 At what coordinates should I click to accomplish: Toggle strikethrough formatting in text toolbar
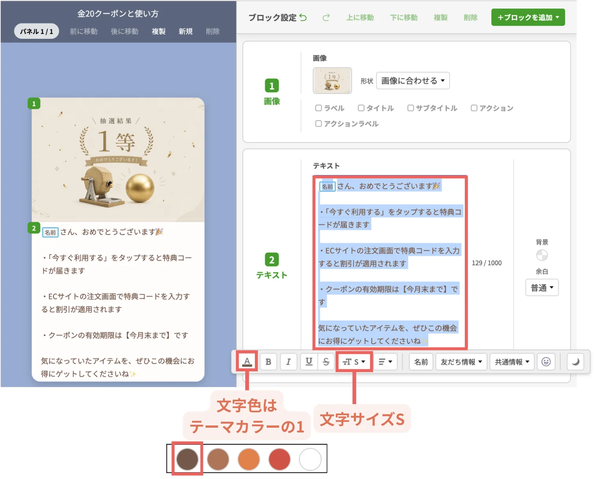coord(326,362)
